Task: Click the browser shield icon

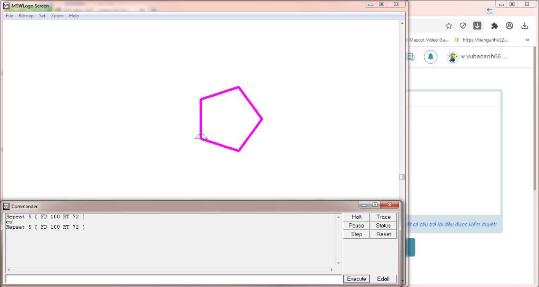Action: point(463,26)
